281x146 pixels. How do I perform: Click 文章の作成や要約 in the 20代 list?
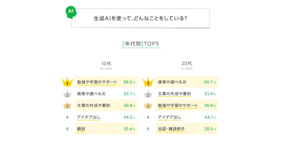point(174,94)
